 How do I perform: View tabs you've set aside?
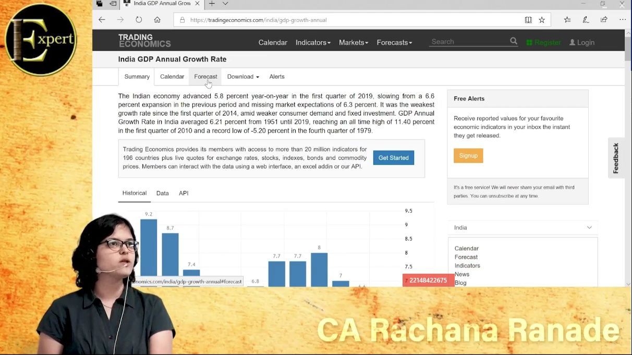tap(100, 4)
